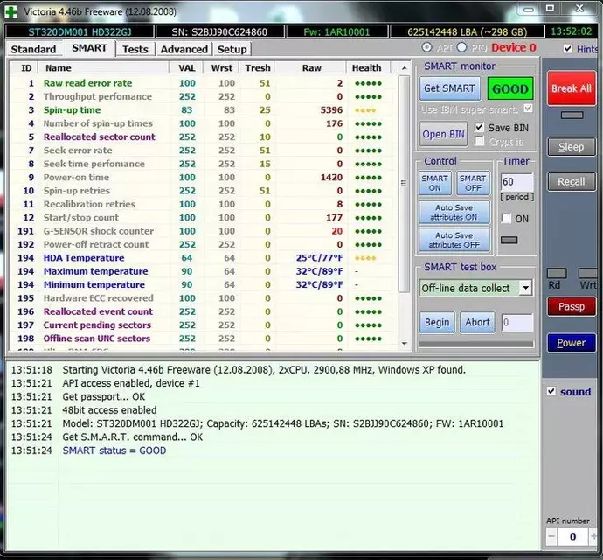Click the input field next to Abort
The width and height of the screenshot is (603, 560).
pos(517,322)
